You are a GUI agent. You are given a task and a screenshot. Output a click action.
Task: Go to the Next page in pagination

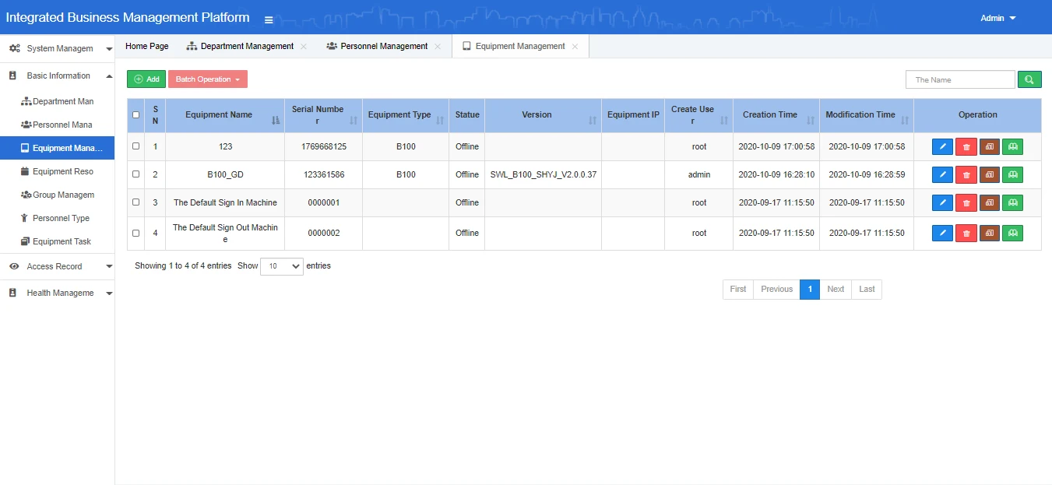pos(835,290)
